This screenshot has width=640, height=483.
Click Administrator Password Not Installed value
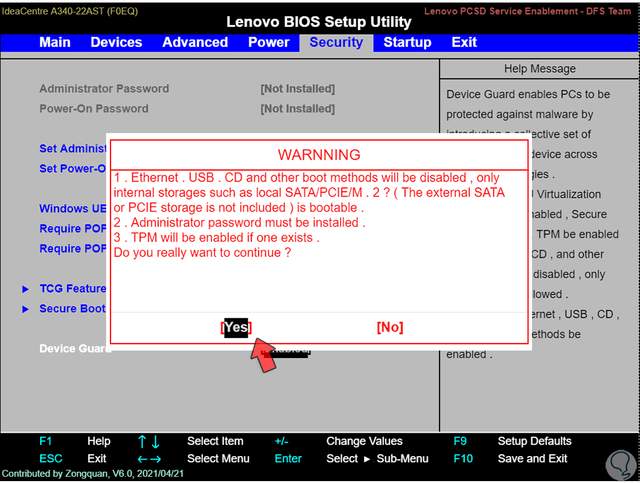pos(298,89)
